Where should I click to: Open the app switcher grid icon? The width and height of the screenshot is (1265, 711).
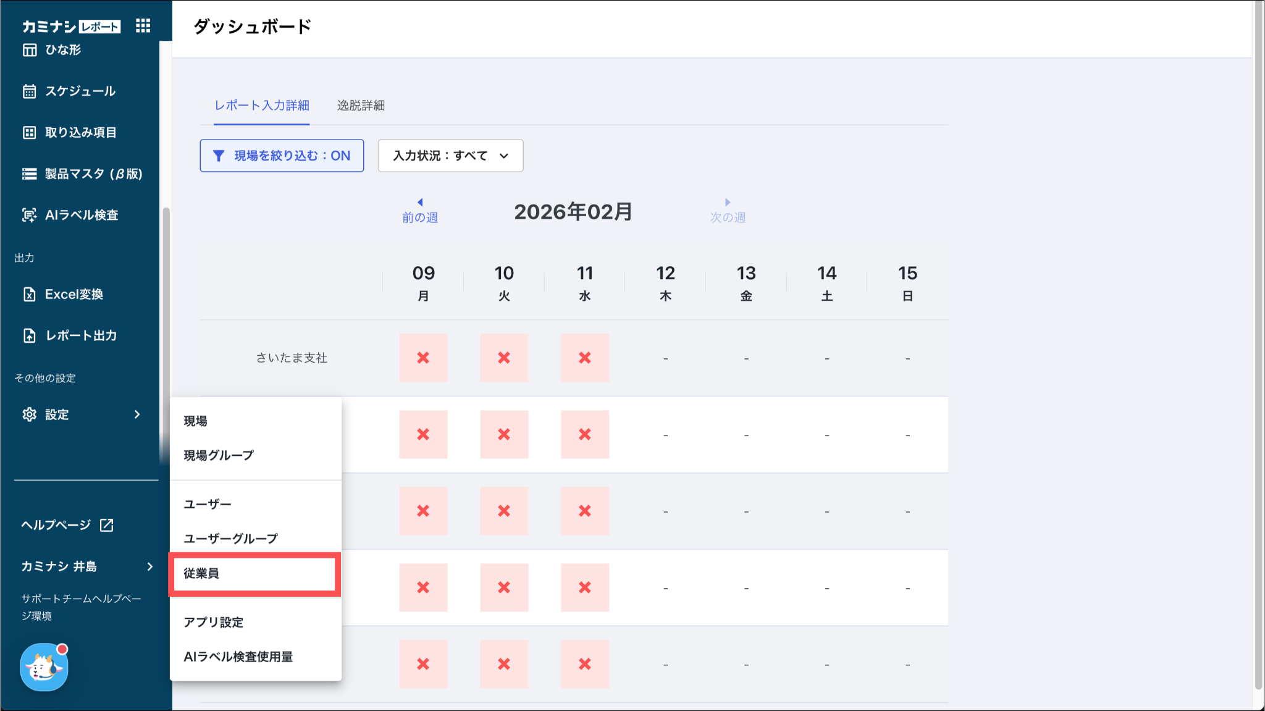[143, 25]
